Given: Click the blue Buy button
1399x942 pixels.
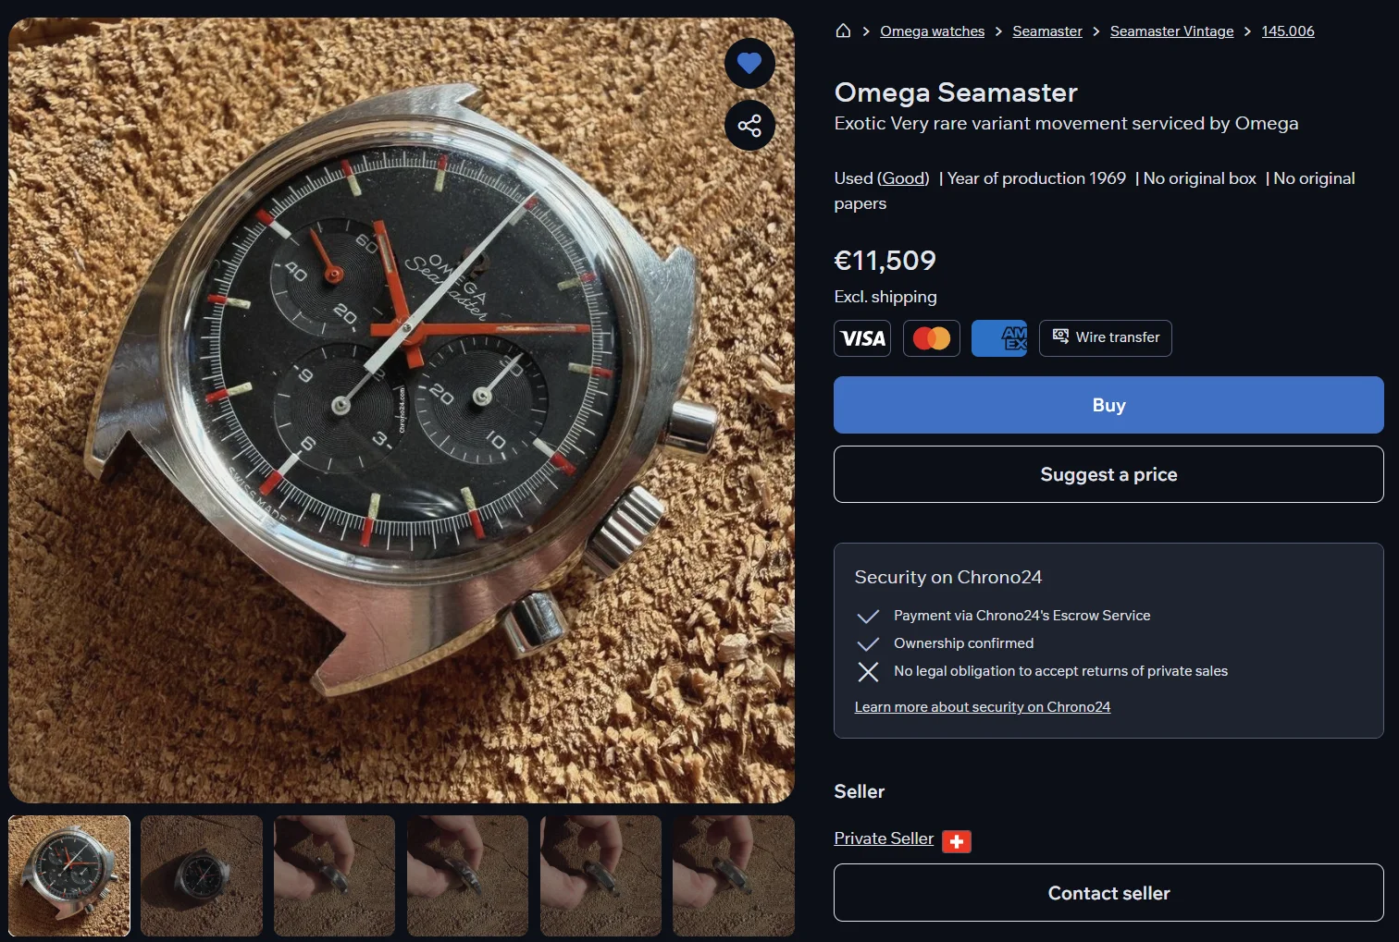Looking at the screenshot, I should pos(1108,405).
